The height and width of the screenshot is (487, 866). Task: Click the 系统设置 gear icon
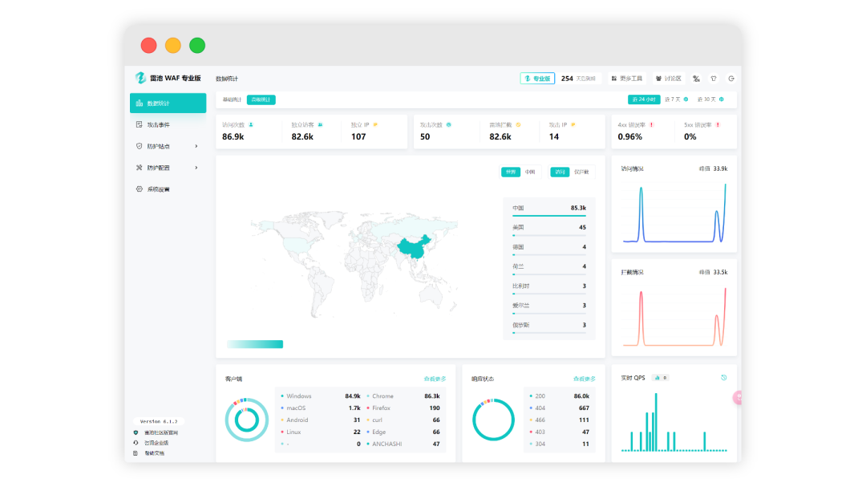[140, 189]
